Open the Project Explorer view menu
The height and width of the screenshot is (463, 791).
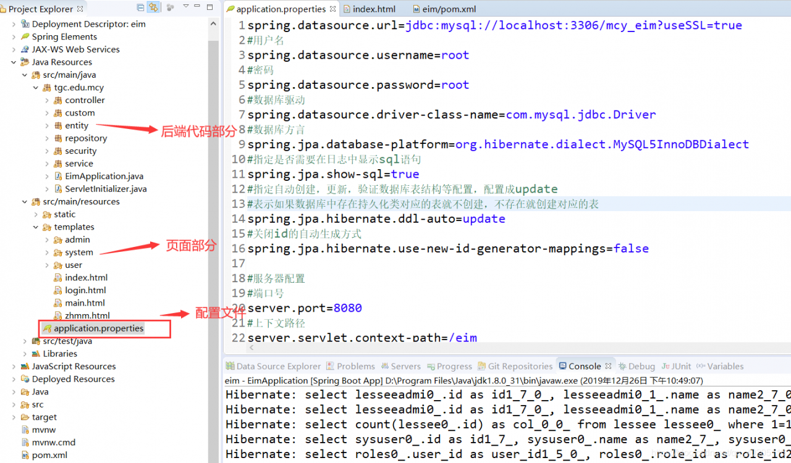(x=186, y=7)
